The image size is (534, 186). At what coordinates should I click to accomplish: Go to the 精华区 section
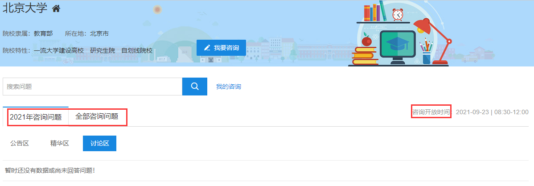coord(59,143)
